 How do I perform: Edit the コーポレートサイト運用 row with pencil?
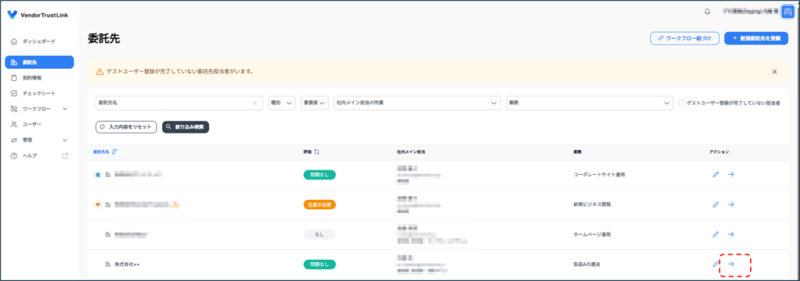click(x=716, y=174)
